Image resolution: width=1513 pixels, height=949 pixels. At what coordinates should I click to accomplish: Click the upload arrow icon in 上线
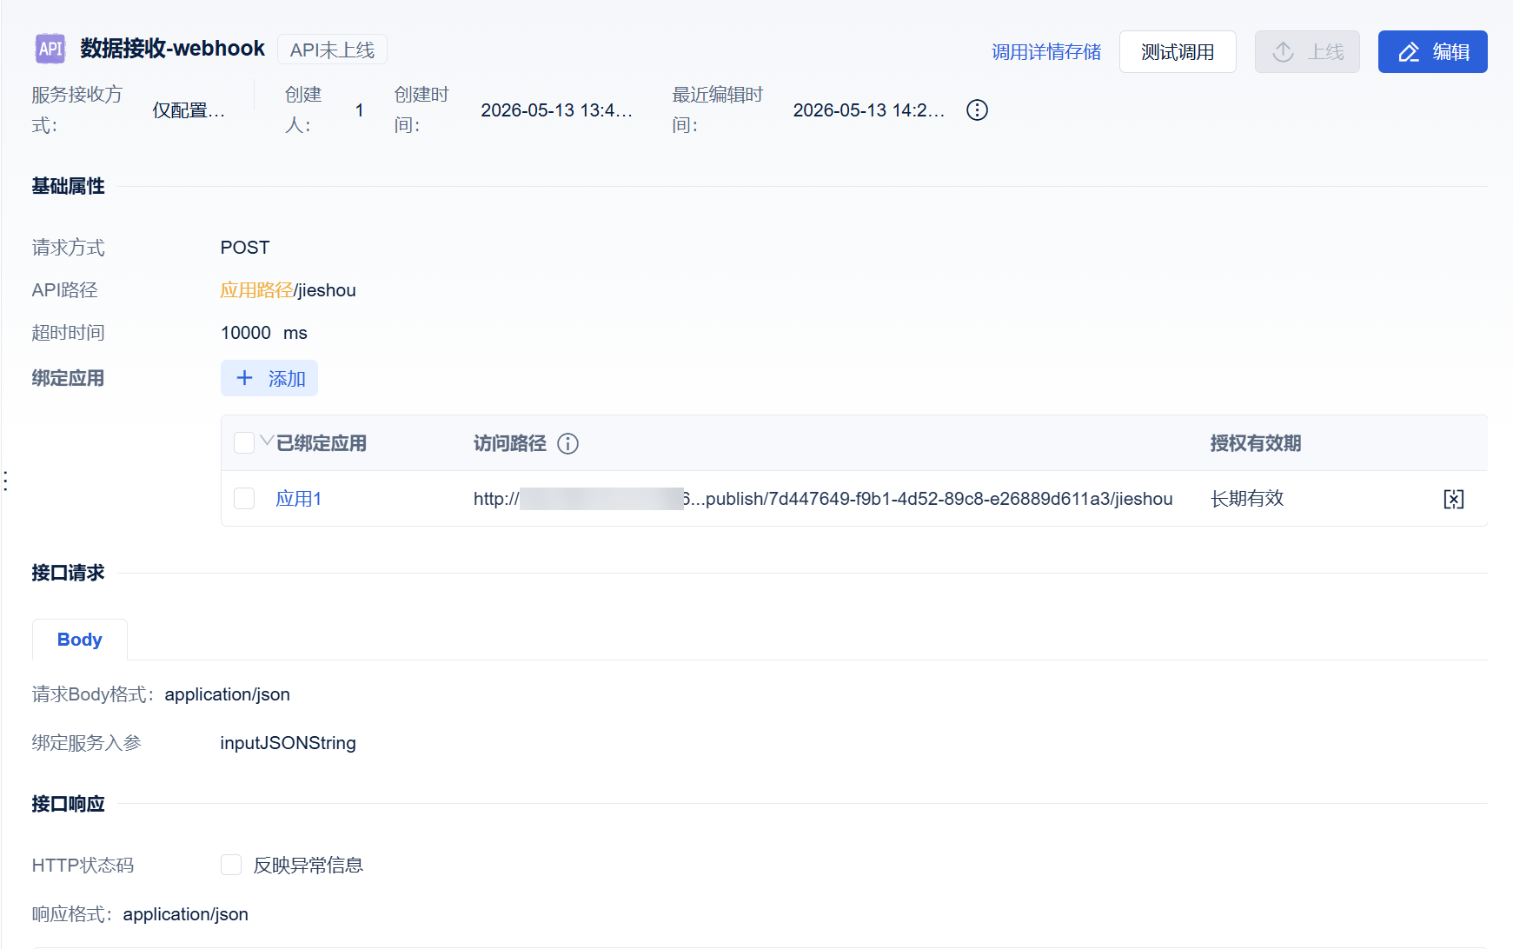[x=1284, y=52]
